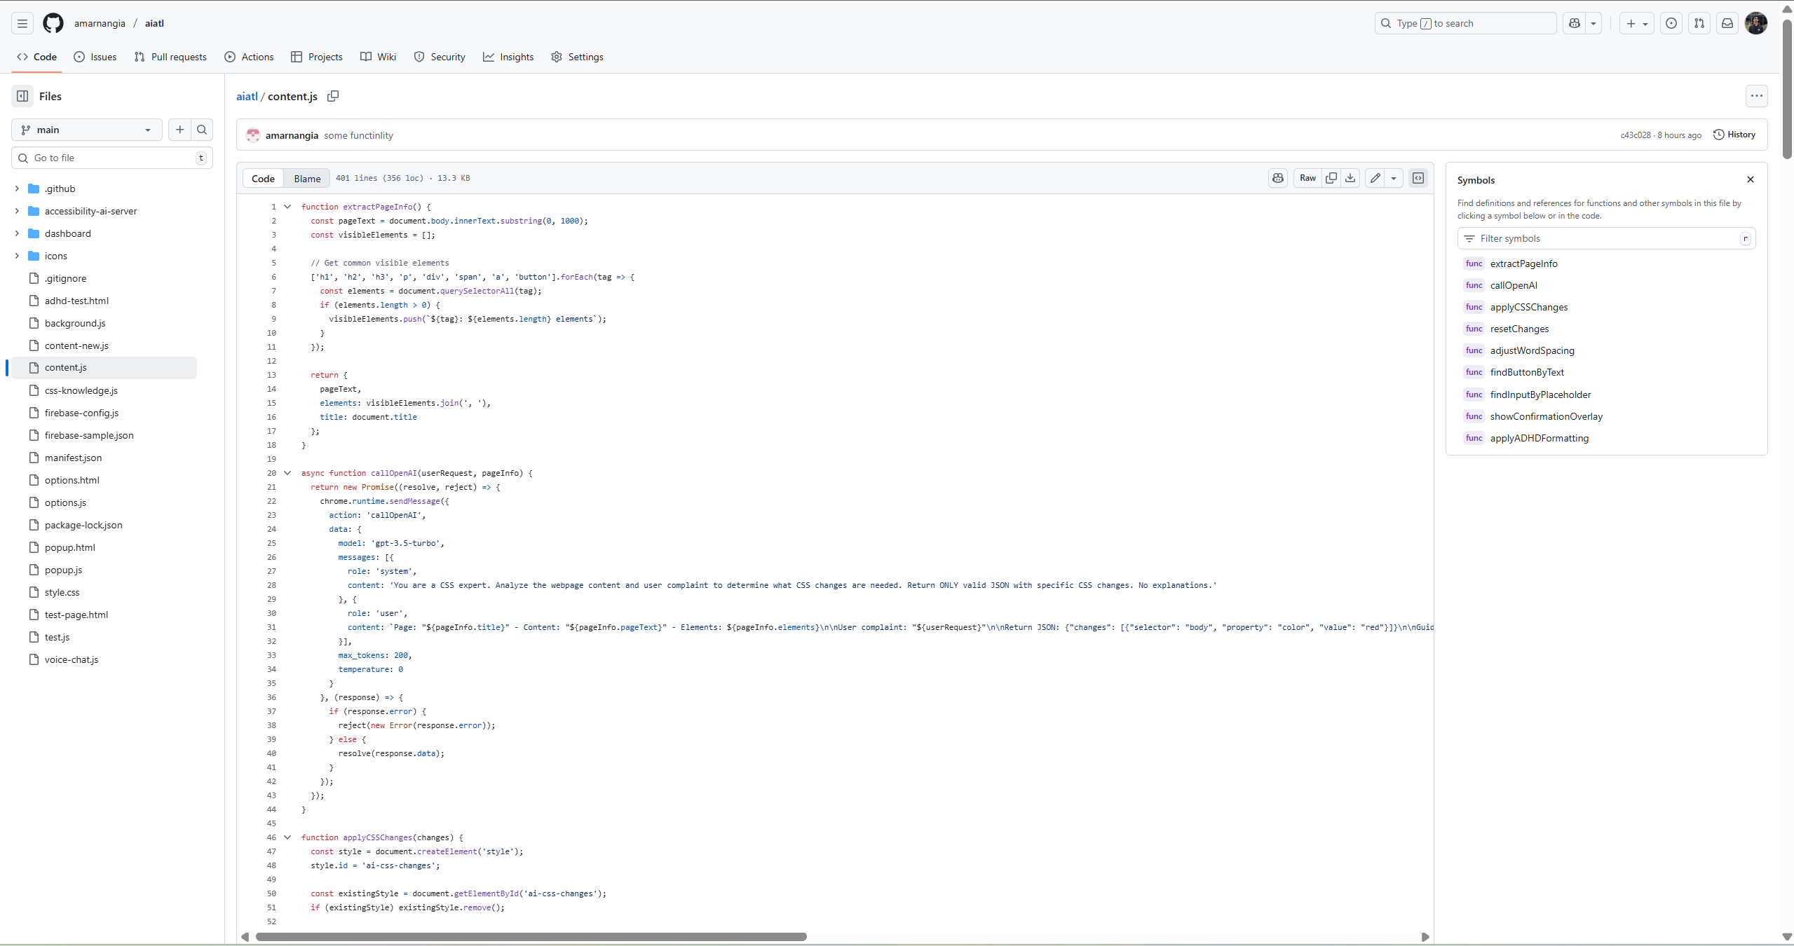
Task: Collapse the Files side panel
Action: coord(22,96)
